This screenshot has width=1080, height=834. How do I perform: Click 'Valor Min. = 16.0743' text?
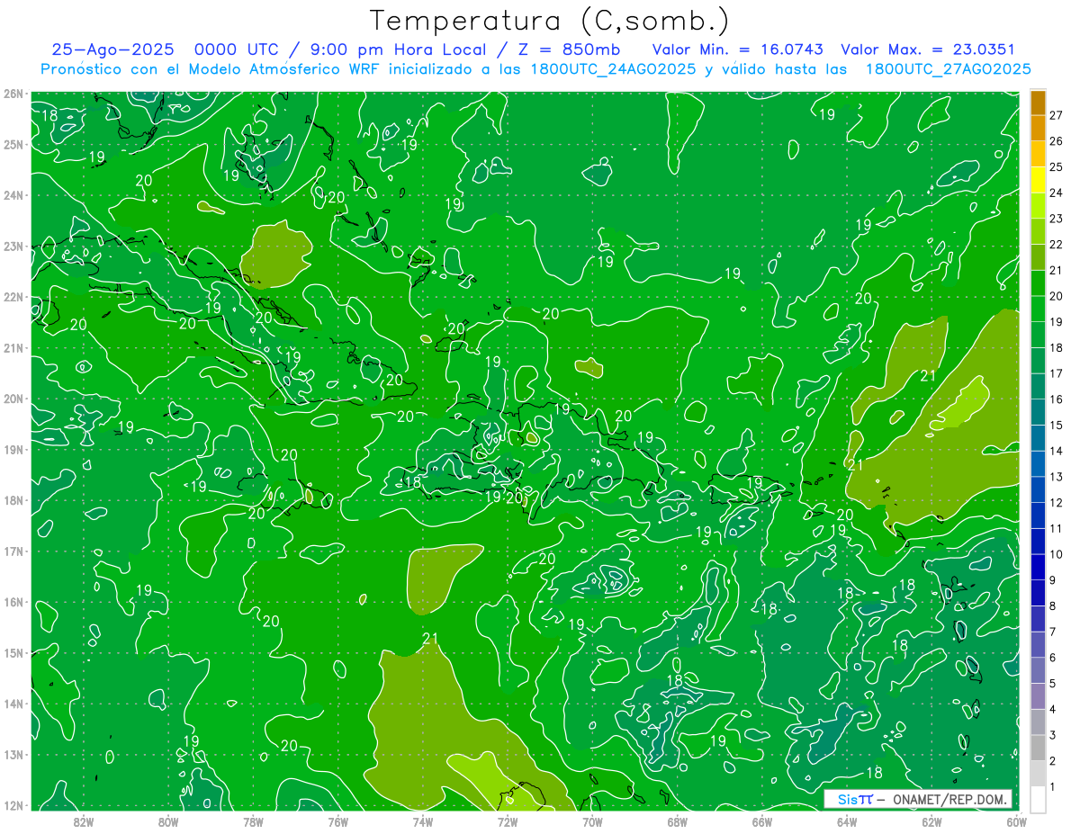(738, 49)
